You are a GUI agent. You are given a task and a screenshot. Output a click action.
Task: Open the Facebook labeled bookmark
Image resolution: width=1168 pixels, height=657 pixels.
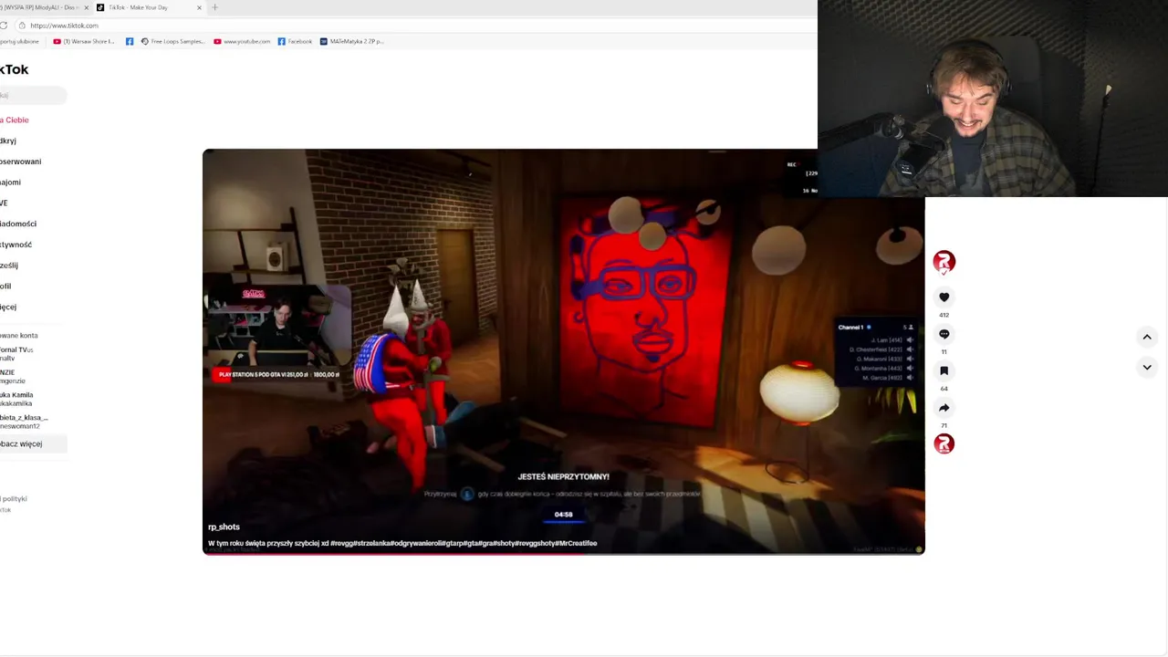[295, 41]
